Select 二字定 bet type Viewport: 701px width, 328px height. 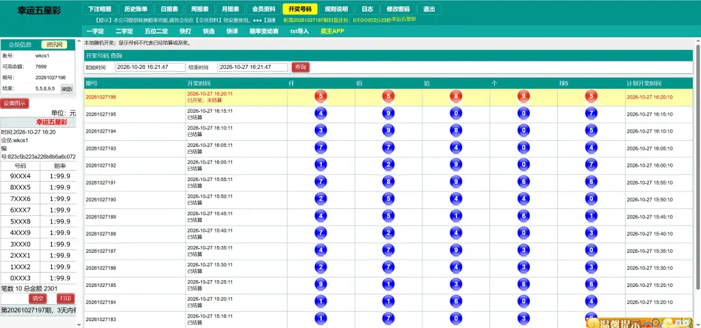click(x=125, y=31)
